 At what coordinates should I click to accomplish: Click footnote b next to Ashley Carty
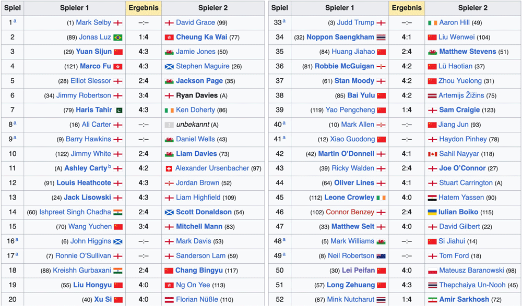pyautogui.click(x=110, y=167)
